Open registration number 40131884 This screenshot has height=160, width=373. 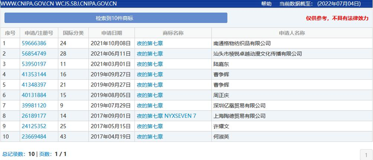click(34, 95)
